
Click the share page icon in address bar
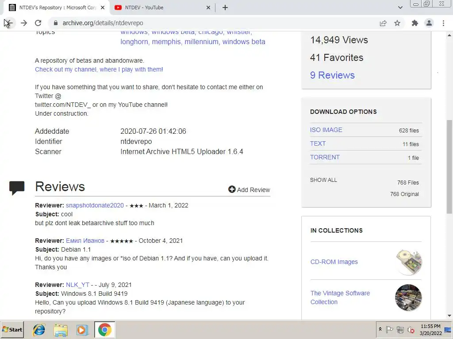[383, 23]
